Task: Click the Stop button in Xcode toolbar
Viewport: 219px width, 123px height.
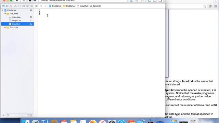Action: coord(24,1)
